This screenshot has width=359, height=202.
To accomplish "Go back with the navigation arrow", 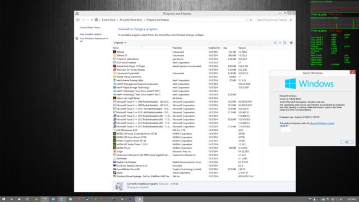I will pyautogui.click(x=78, y=20).
